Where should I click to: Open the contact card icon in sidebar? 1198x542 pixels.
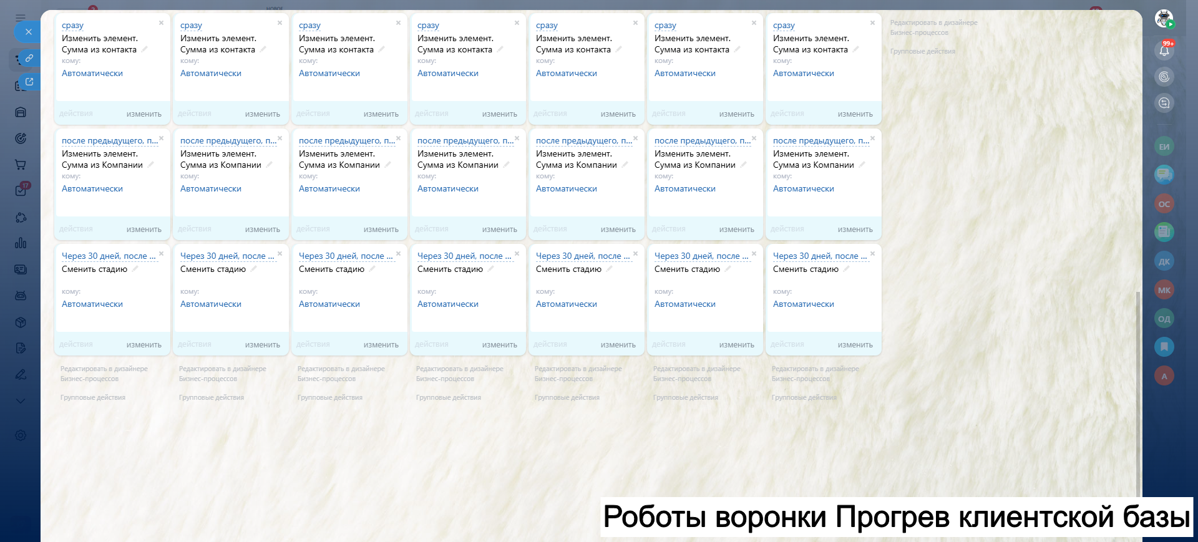click(x=21, y=269)
